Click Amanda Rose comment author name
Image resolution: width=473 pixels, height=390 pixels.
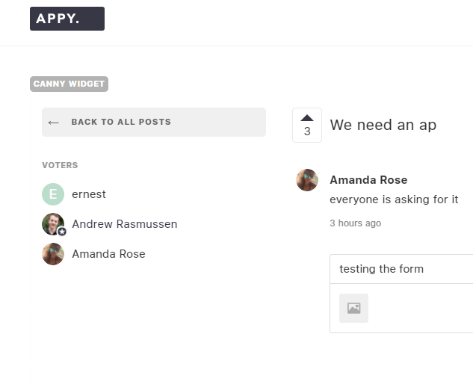[x=368, y=180]
